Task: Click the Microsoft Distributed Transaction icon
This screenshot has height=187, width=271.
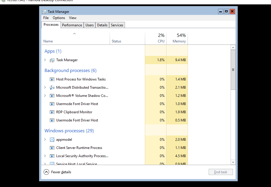Action: click(x=52, y=88)
